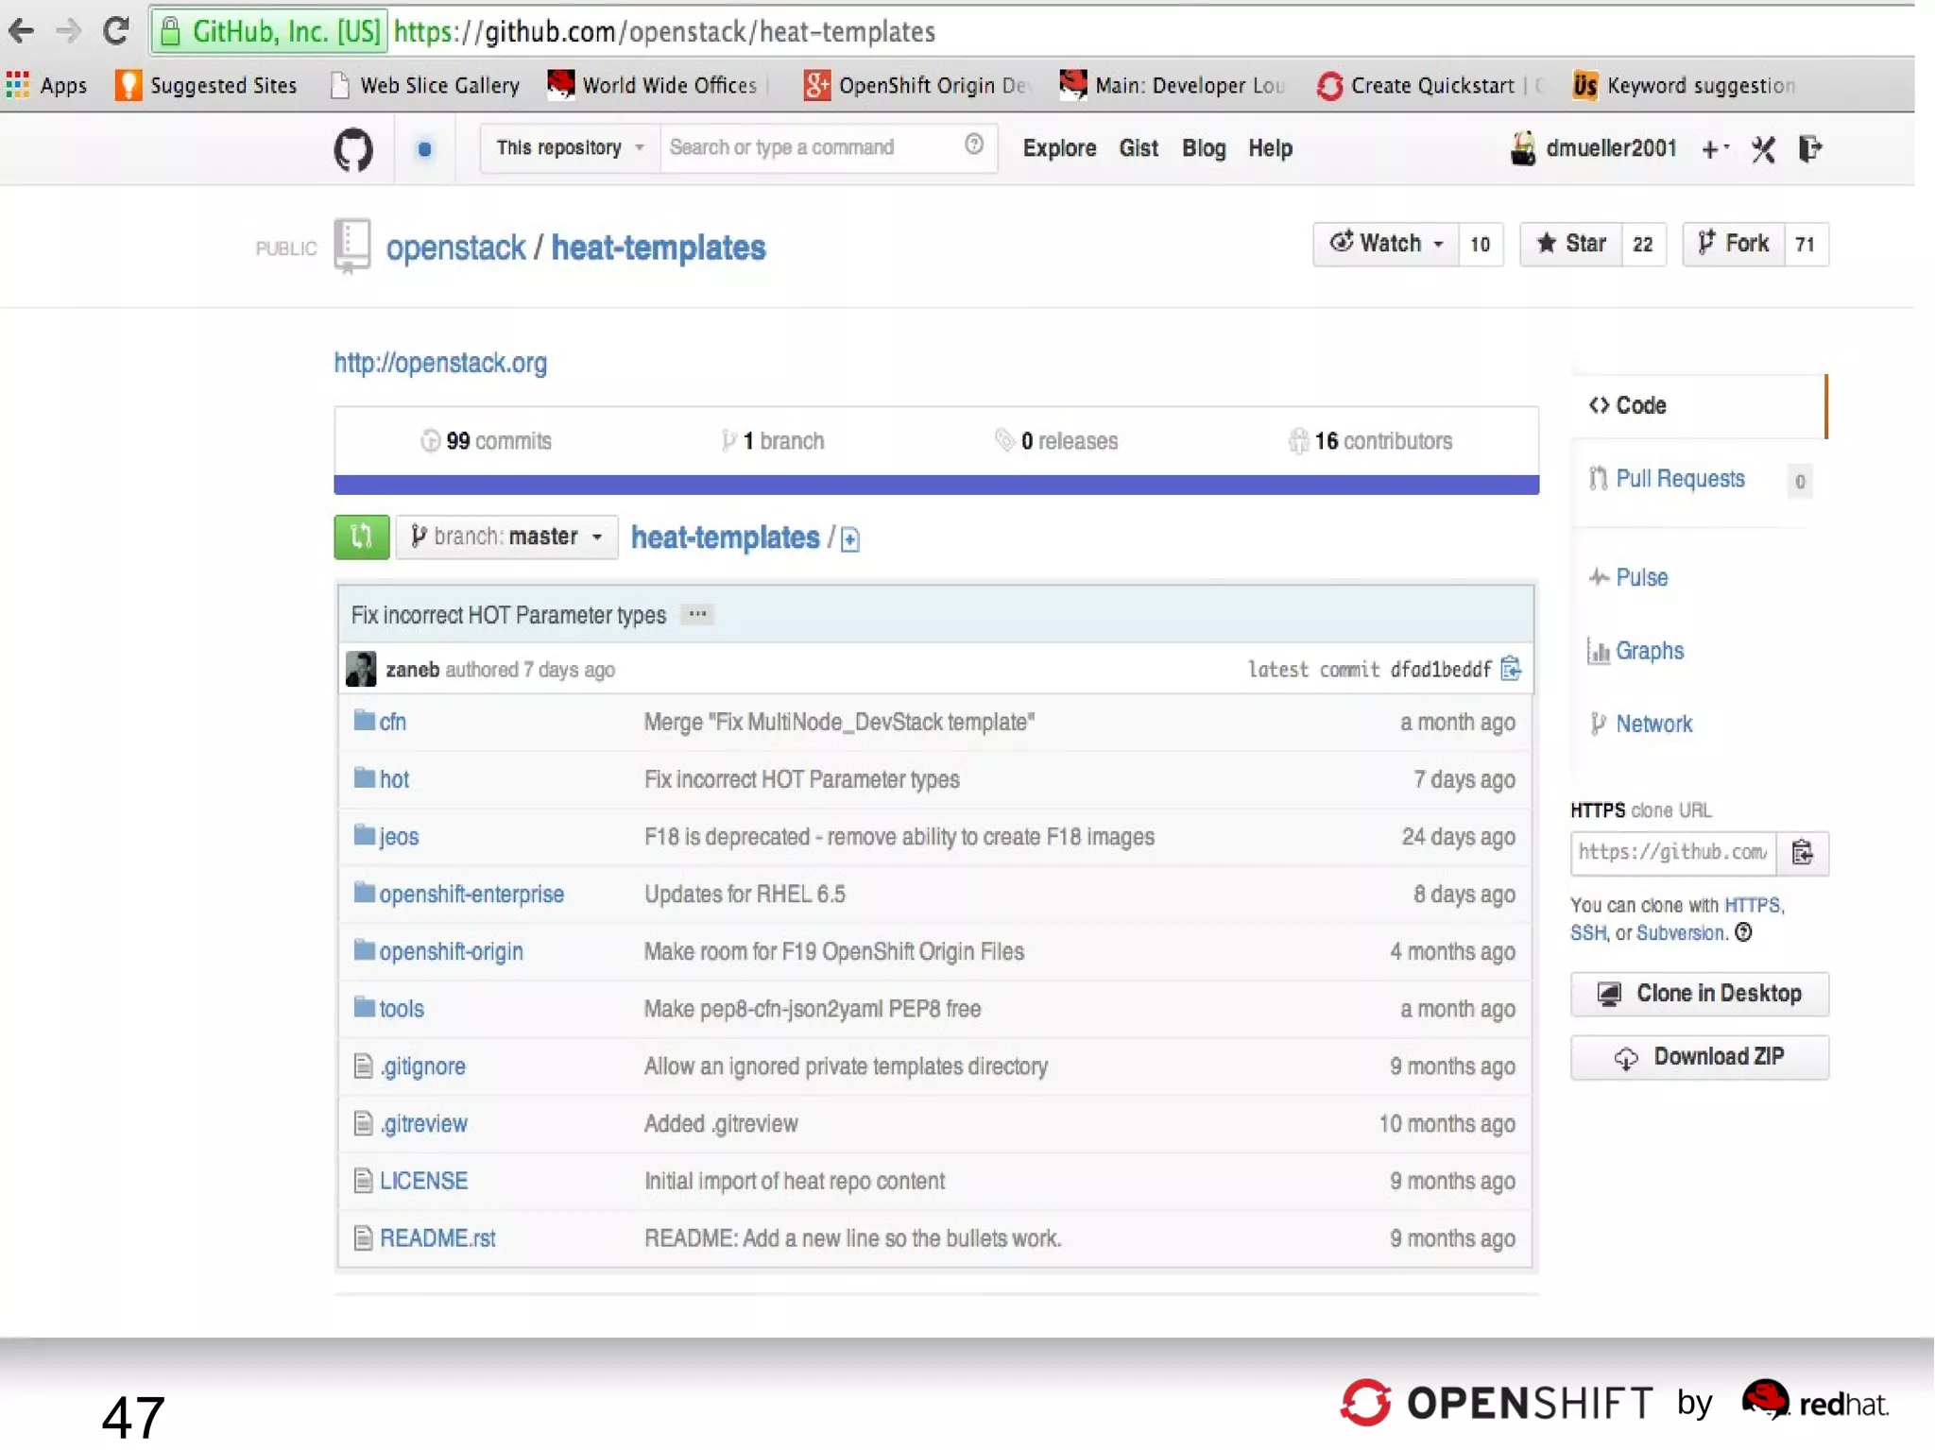The width and height of the screenshot is (1935, 1450).
Task: Go to Explore in the top menu
Action: coord(1058,148)
